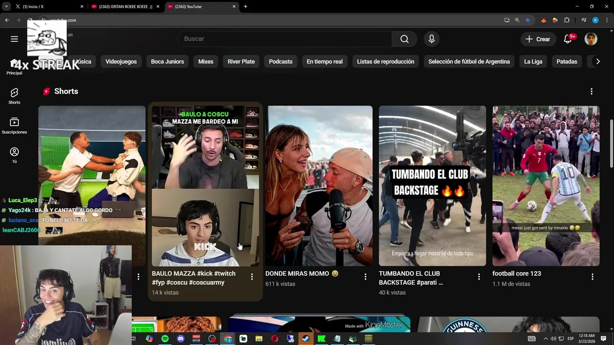The image size is (614, 345).
Task: Open BAULO MAZZA #kick #twitch title
Action: coord(194,278)
